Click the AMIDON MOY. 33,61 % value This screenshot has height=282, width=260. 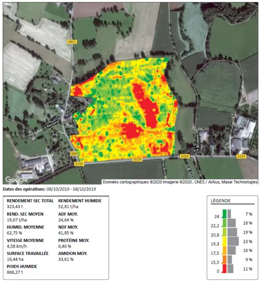coord(66,259)
